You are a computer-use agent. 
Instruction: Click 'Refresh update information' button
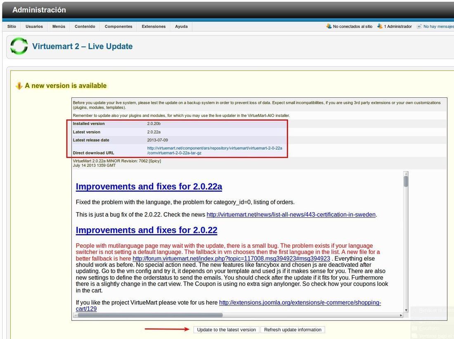[x=293, y=330]
